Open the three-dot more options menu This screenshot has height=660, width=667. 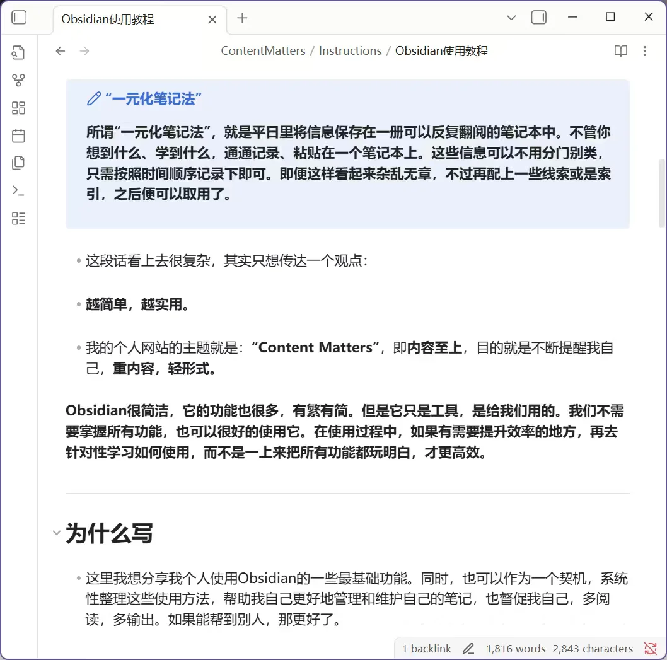[x=646, y=51]
